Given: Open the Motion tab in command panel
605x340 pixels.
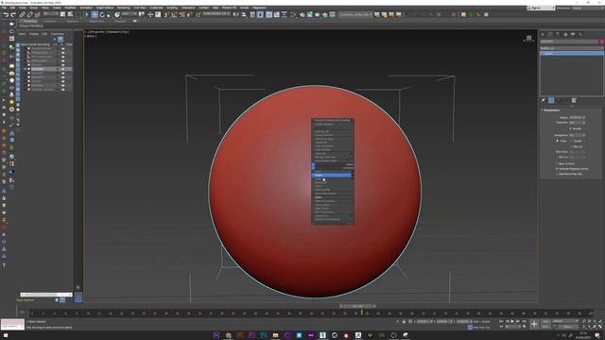Looking at the screenshot, I should (x=565, y=34).
